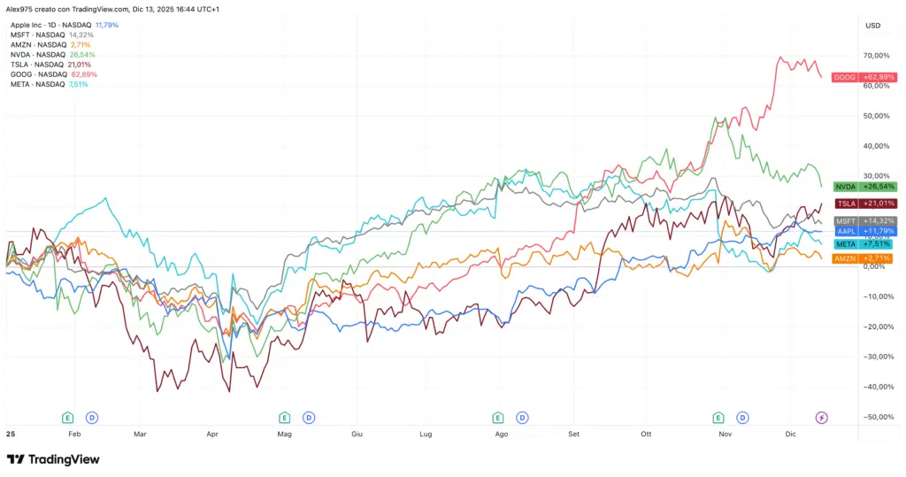Viewport: 906px width, 477px height.
Task: Click the purple lightning bolt icon
Action: click(x=821, y=417)
